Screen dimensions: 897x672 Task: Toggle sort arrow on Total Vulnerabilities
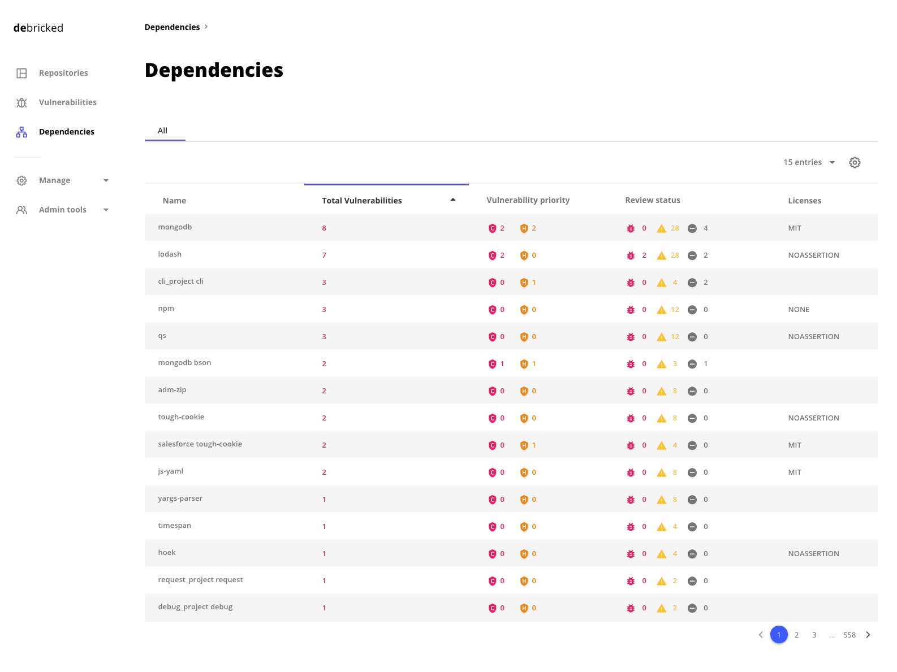pos(453,200)
